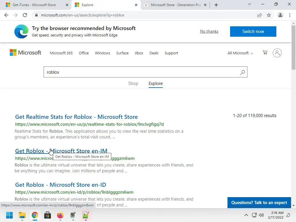Click the lock icon in address bar
296x222 pixels.
click(x=36, y=15)
